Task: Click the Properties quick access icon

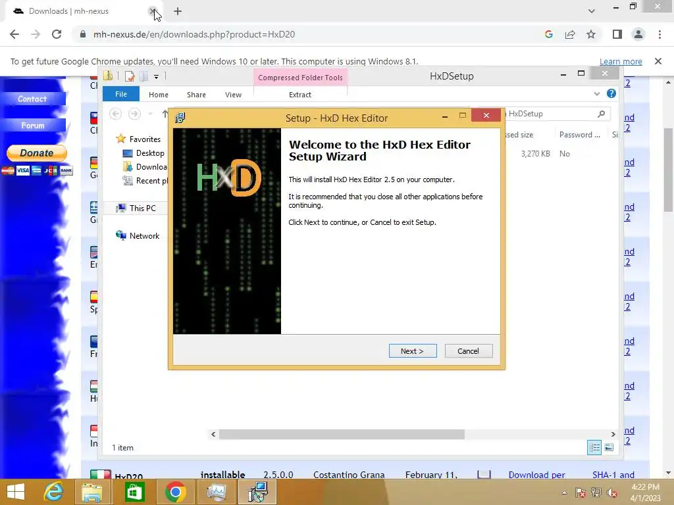Action: click(x=130, y=76)
